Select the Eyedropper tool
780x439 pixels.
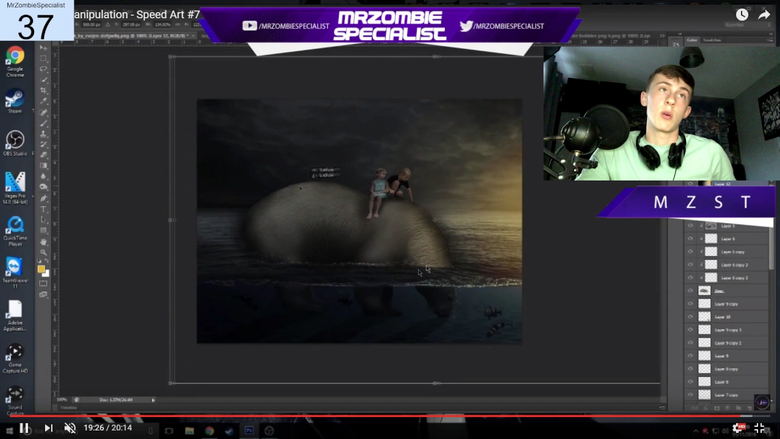click(43, 101)
